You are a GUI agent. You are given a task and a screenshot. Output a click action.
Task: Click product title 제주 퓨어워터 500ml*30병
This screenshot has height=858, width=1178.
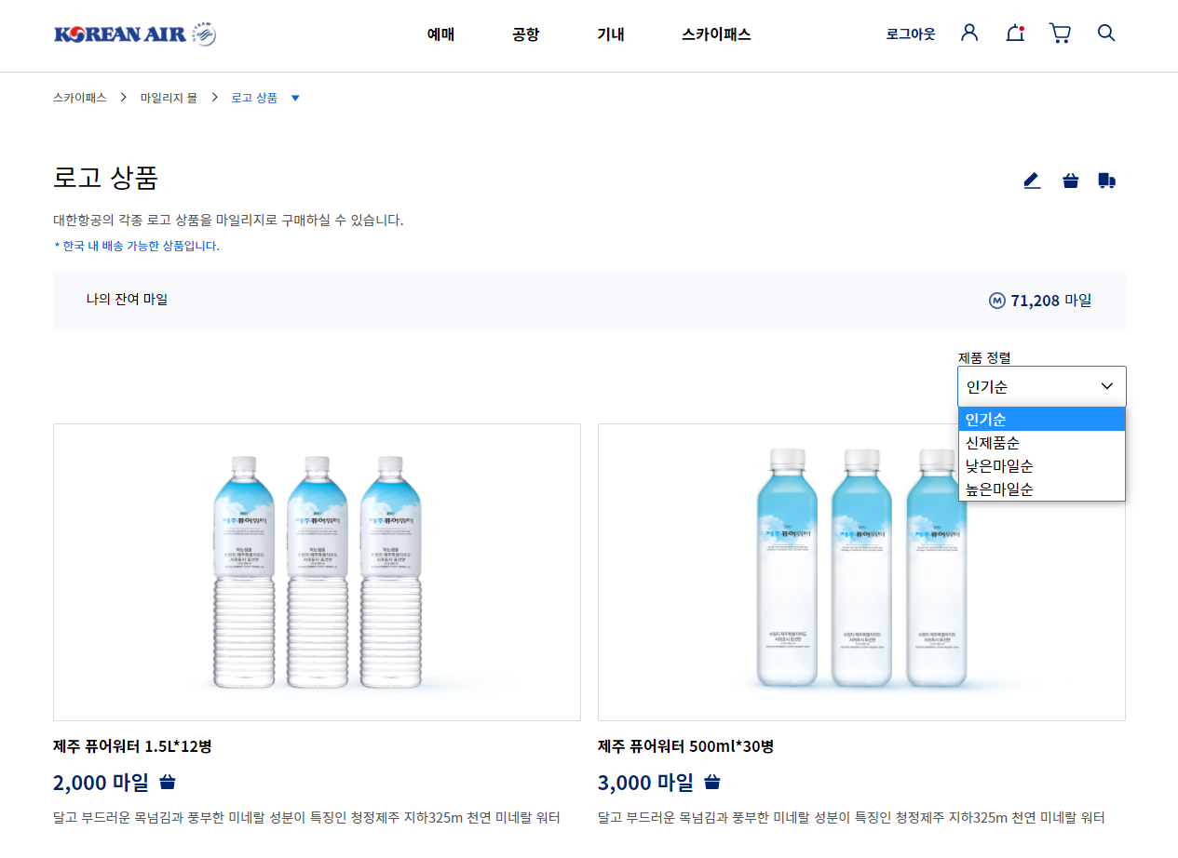pyautogui.click(x=685, y=746)
